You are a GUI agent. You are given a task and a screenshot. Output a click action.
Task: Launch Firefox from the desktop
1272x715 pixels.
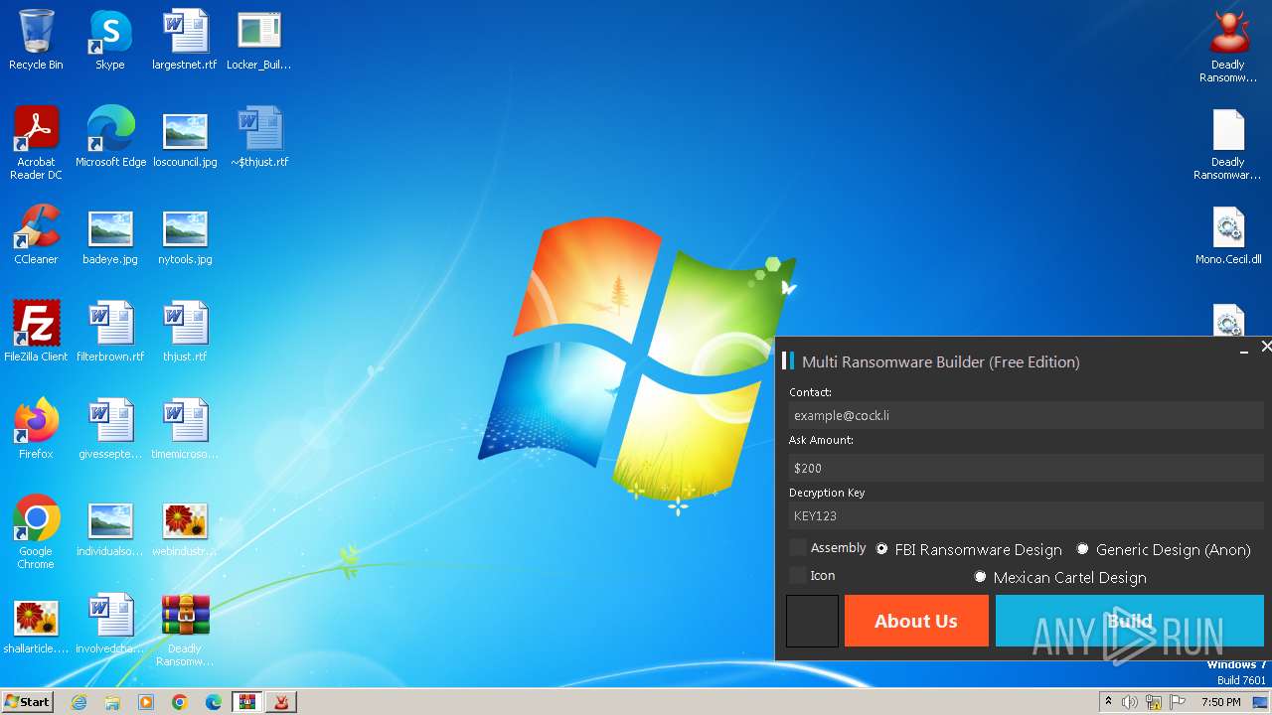[36, 430]
